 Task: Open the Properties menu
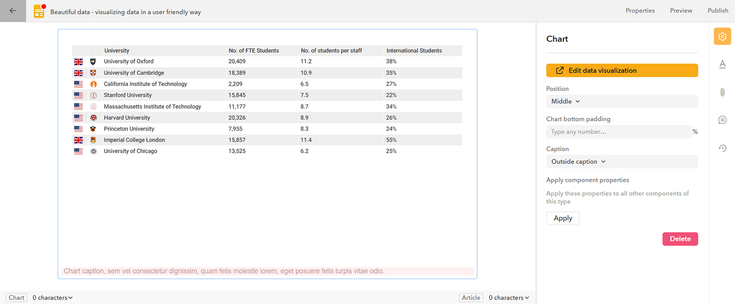pos(640,11)
